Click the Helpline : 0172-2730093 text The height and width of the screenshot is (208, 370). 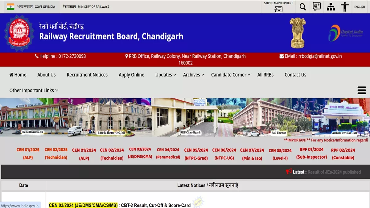pyautogui.click(x=63, y=56)
